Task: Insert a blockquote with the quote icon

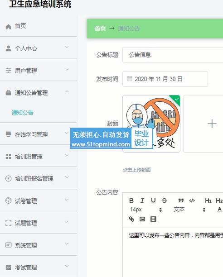Action: pos(181,201)
